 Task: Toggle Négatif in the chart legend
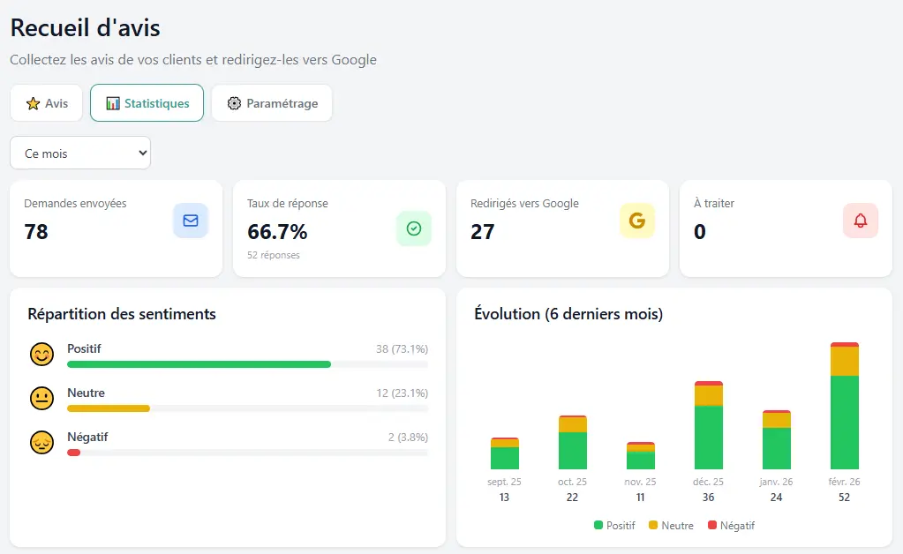click(x=731, y=525)
